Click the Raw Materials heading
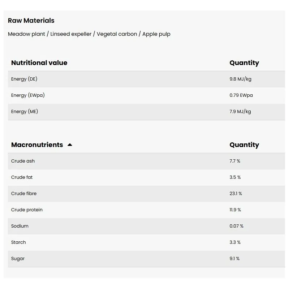The image size is (289, 289). click(x=31, y=21)
